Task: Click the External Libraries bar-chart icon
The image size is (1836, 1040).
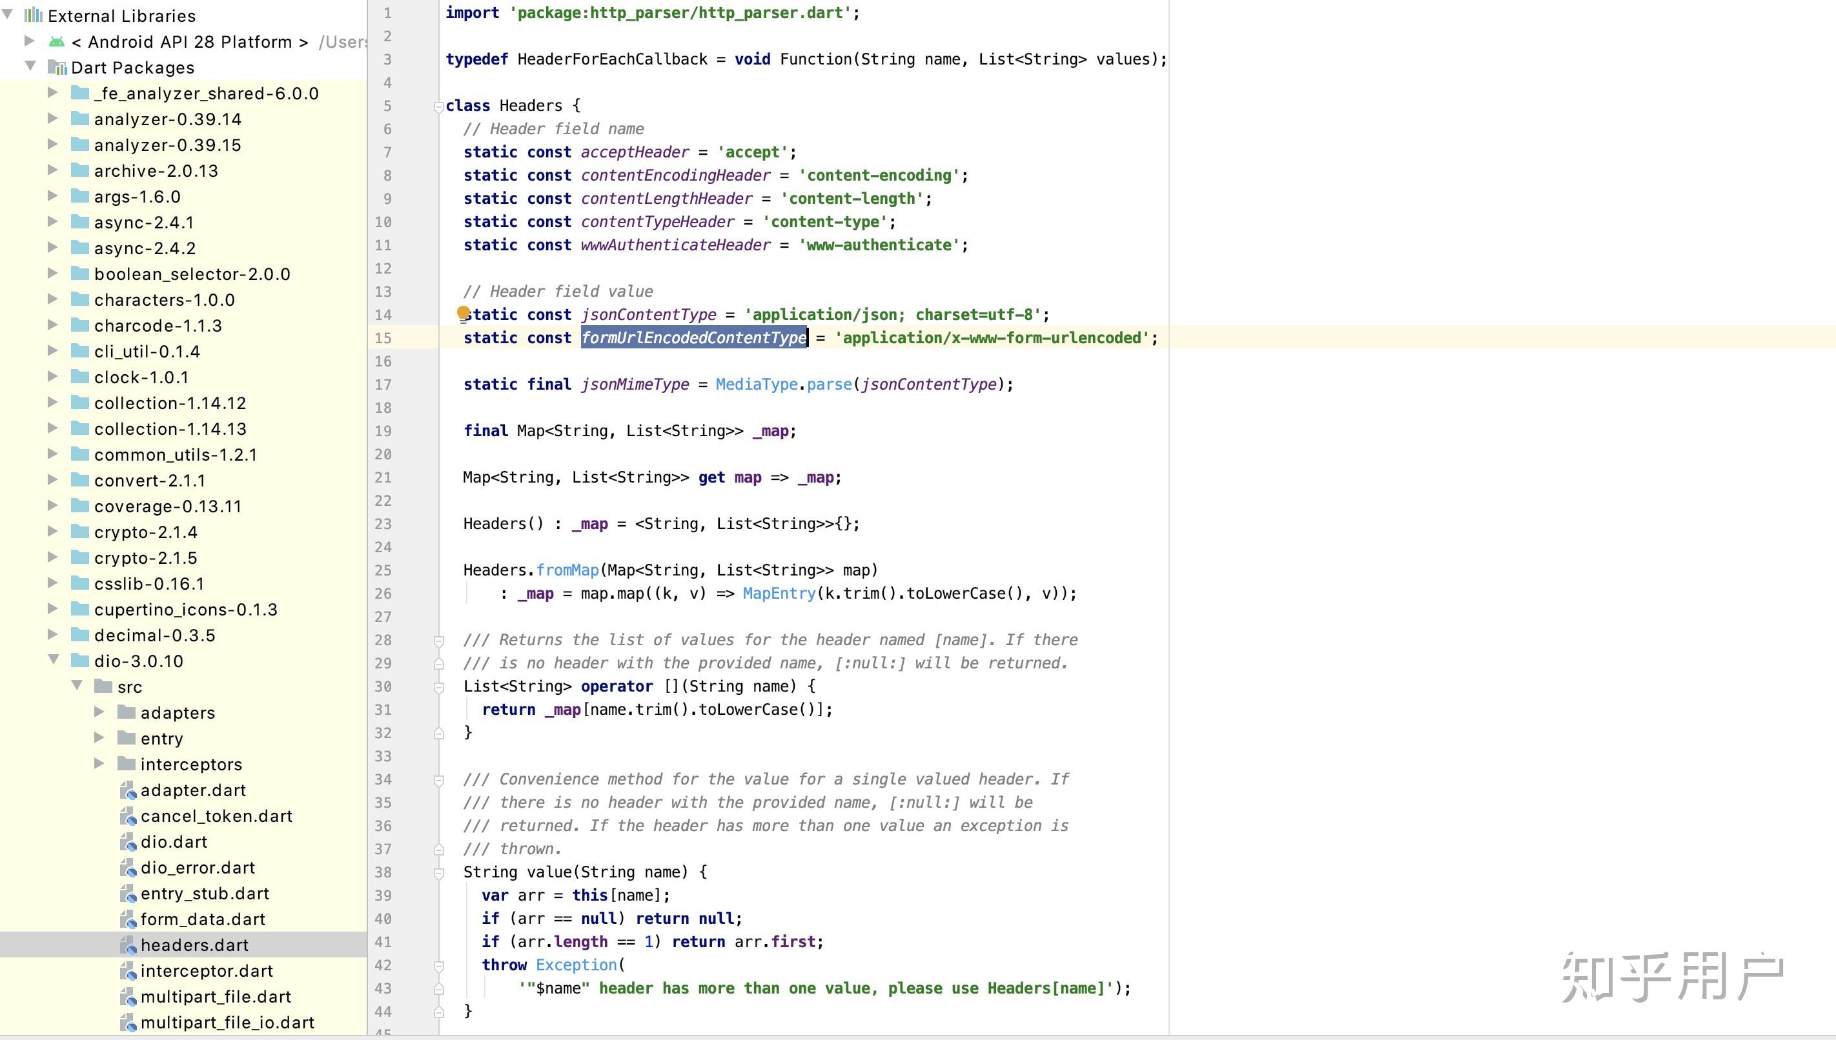Action: [34, 15]
